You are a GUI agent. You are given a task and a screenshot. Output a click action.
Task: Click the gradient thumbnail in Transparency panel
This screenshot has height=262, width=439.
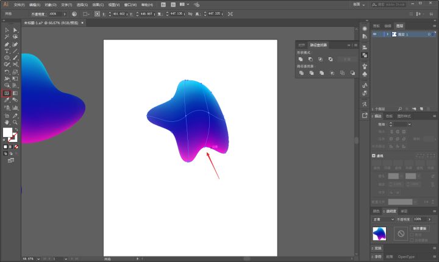click(380, 233)
